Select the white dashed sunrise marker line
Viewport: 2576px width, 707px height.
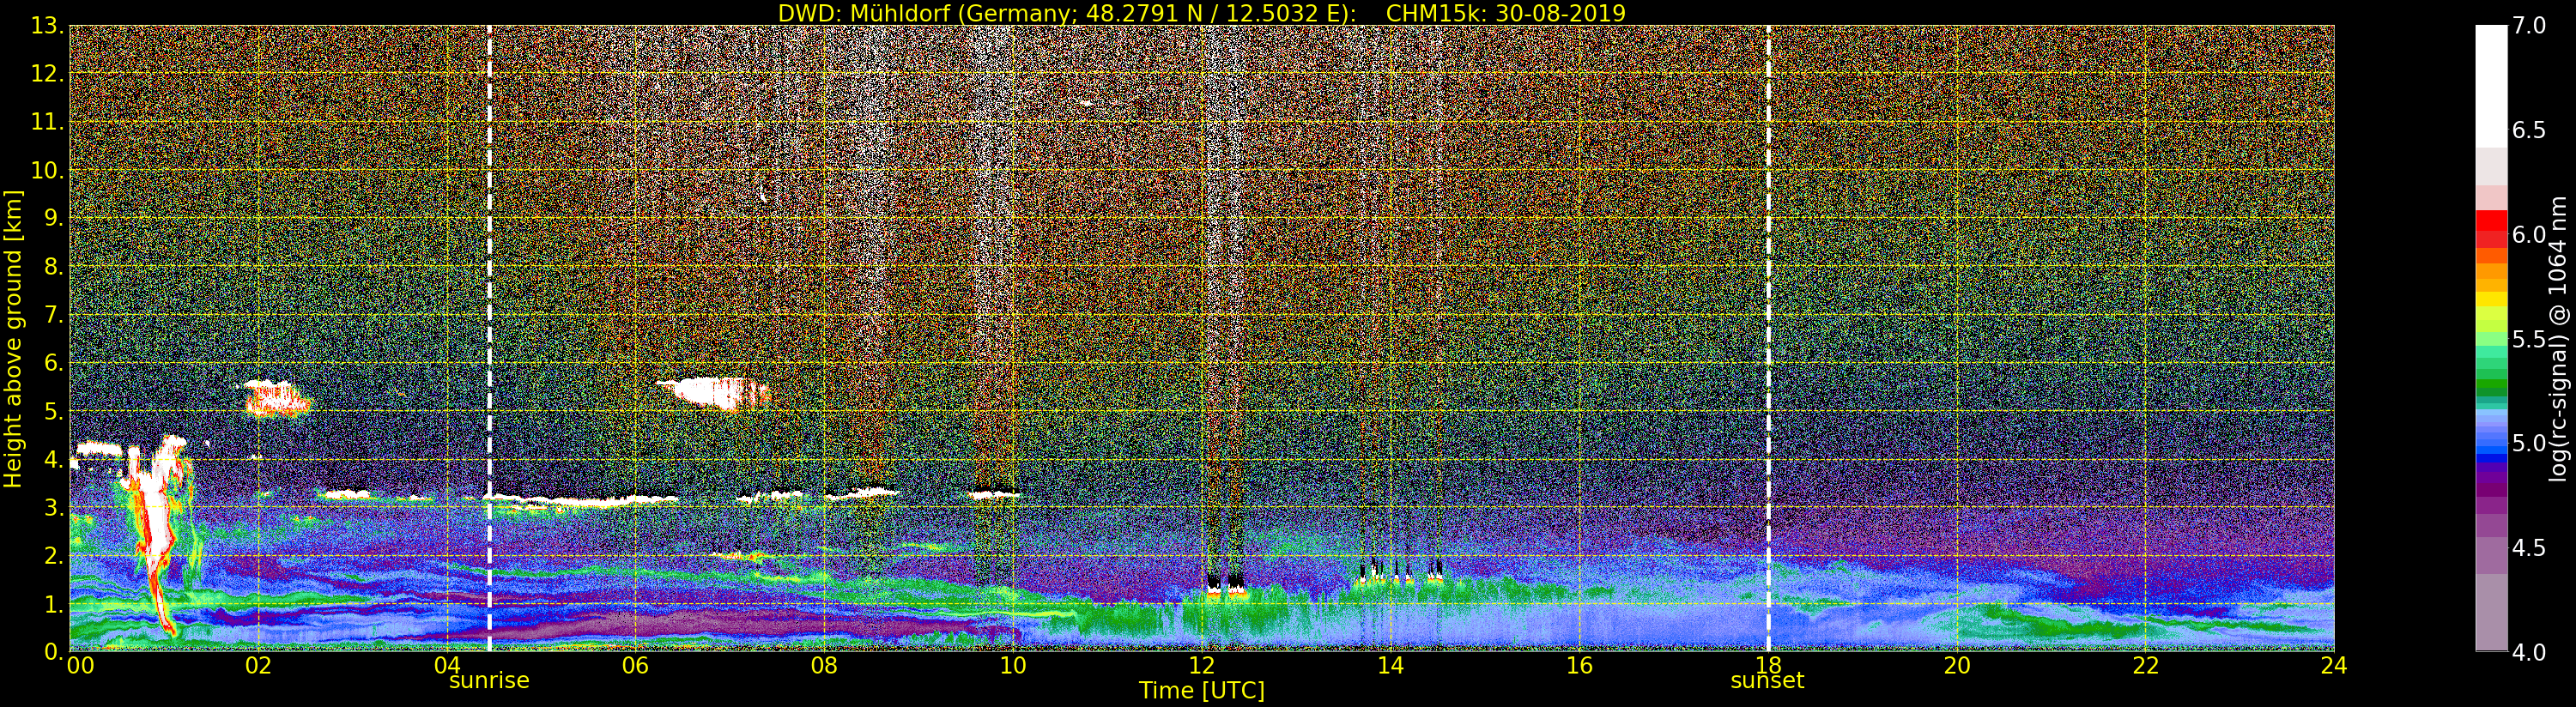point(489,338)
